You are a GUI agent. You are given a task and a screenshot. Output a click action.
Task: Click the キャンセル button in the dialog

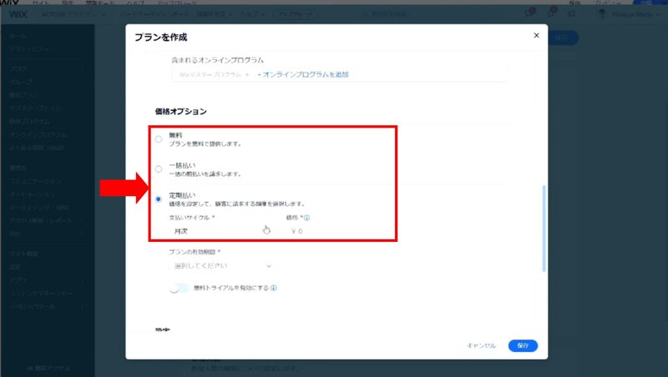pos(482,345)
